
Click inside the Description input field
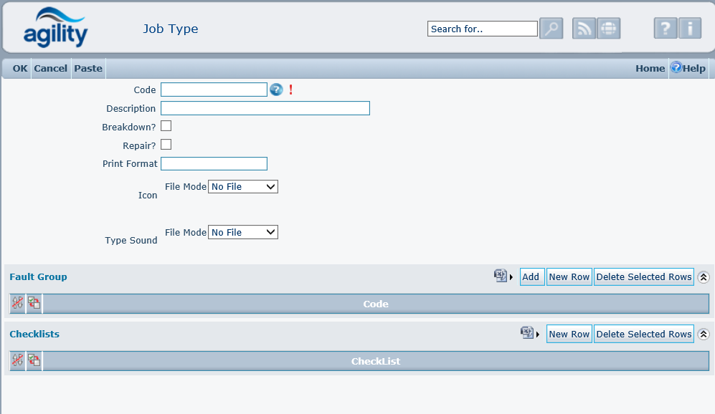(x=265, y=107)
